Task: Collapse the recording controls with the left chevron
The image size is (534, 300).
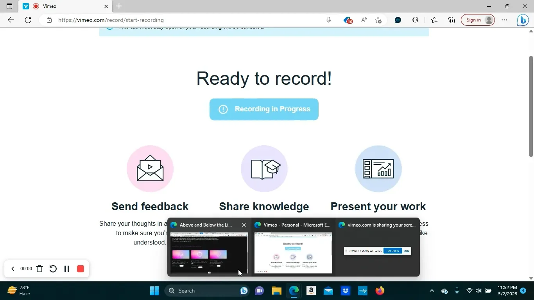Action: (13, 269)
